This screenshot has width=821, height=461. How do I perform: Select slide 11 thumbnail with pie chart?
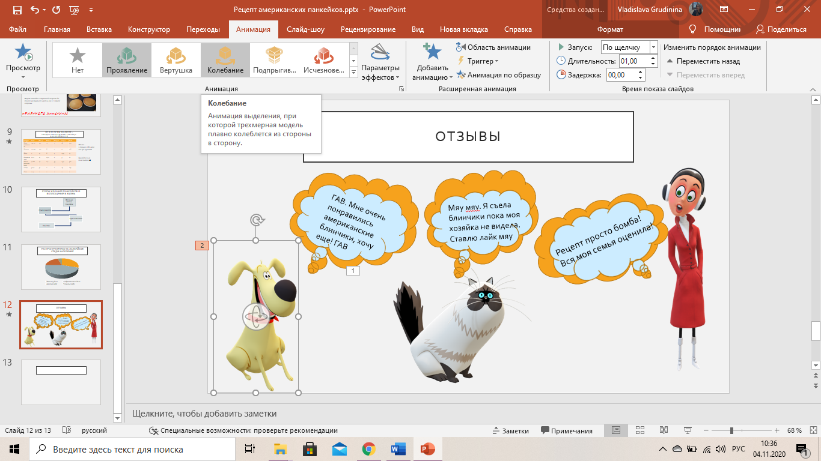tap(60, 267)
